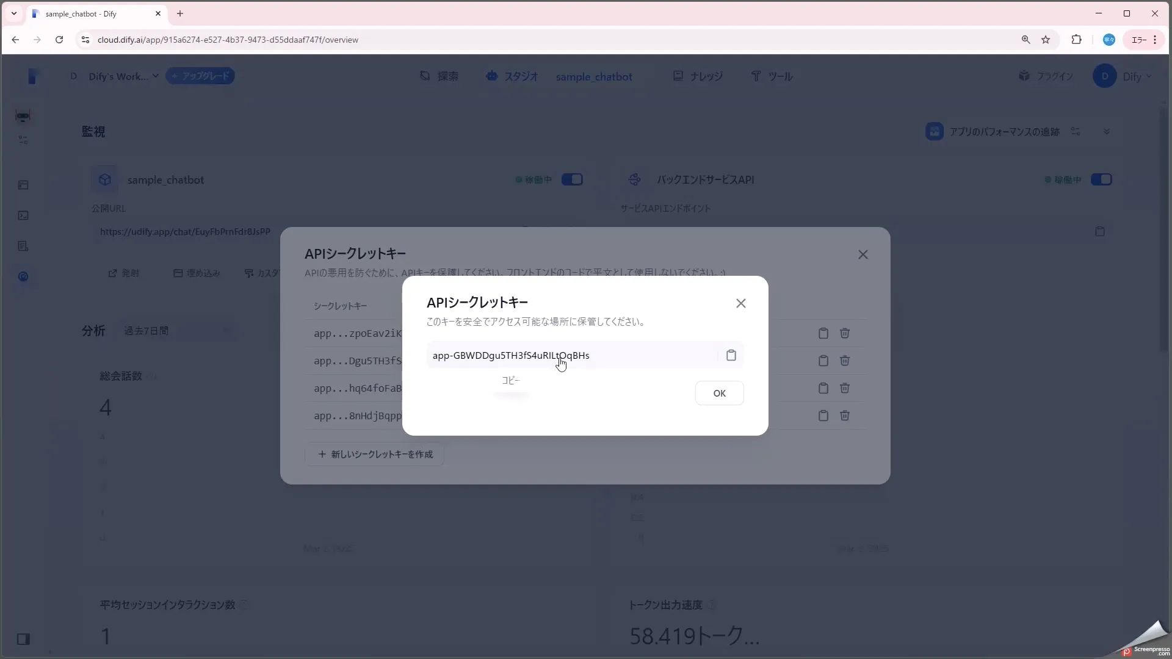Copy the new API secret key via clipboard icon
This screenshot has height=659, width=1172.
click(731, 355)
